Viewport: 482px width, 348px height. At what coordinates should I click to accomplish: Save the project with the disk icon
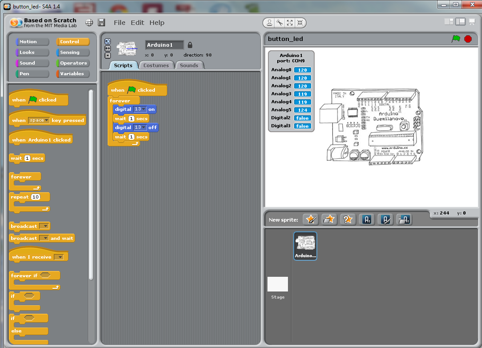101,23
